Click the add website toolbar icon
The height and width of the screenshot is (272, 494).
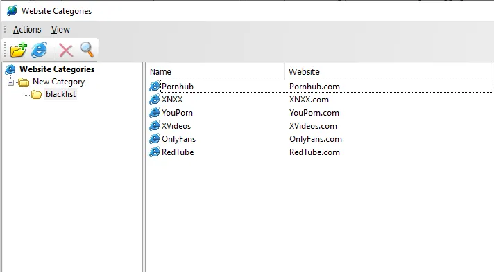coord(39,50)
